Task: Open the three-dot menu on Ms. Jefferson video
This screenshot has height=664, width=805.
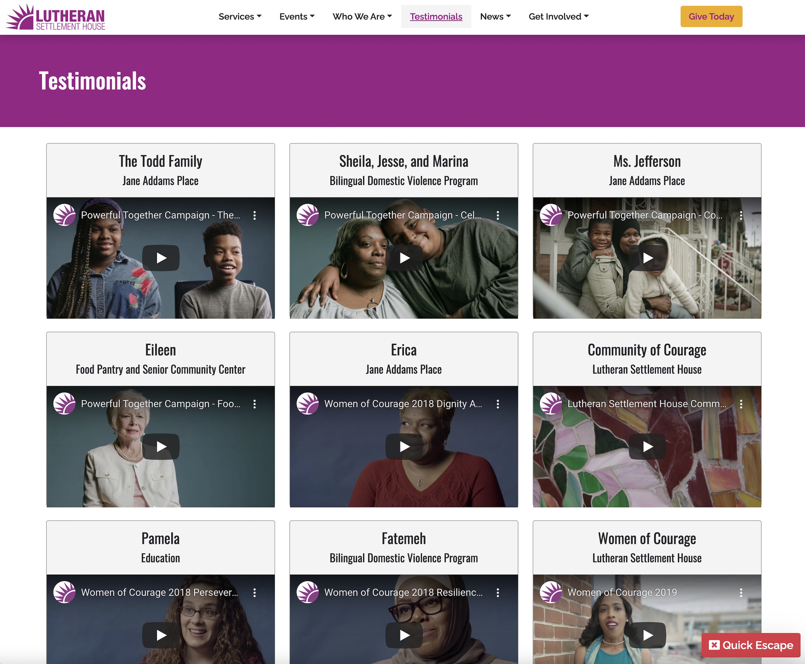Action: (x=741, y=215)
